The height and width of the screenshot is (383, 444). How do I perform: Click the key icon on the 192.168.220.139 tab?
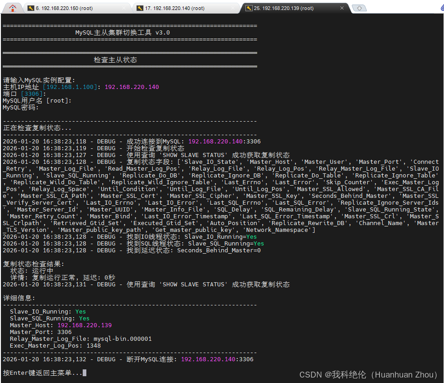pos(249,8)
